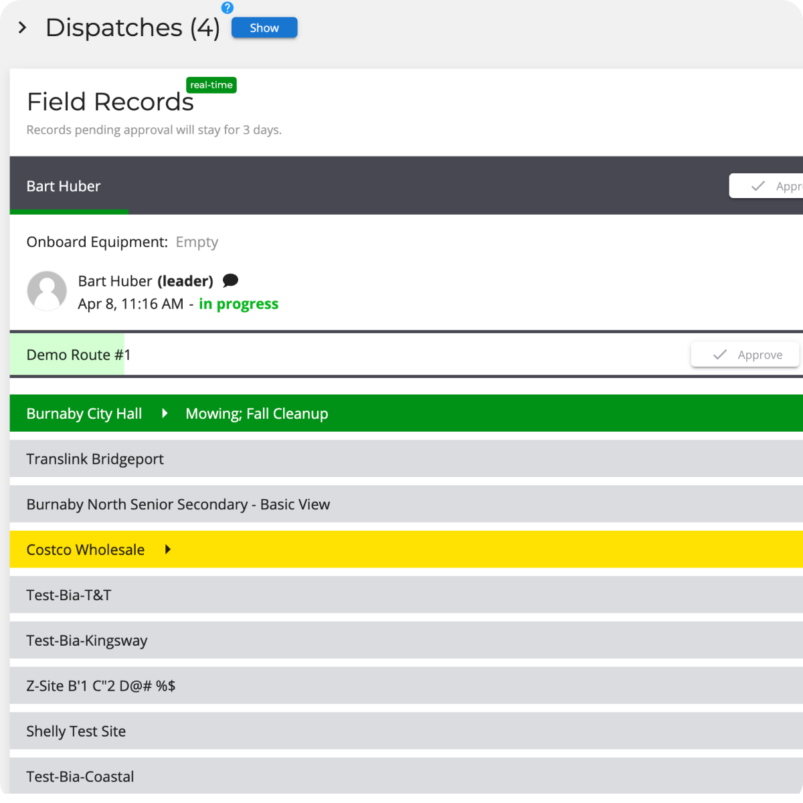Click the green real-time badge

[211, 85]
